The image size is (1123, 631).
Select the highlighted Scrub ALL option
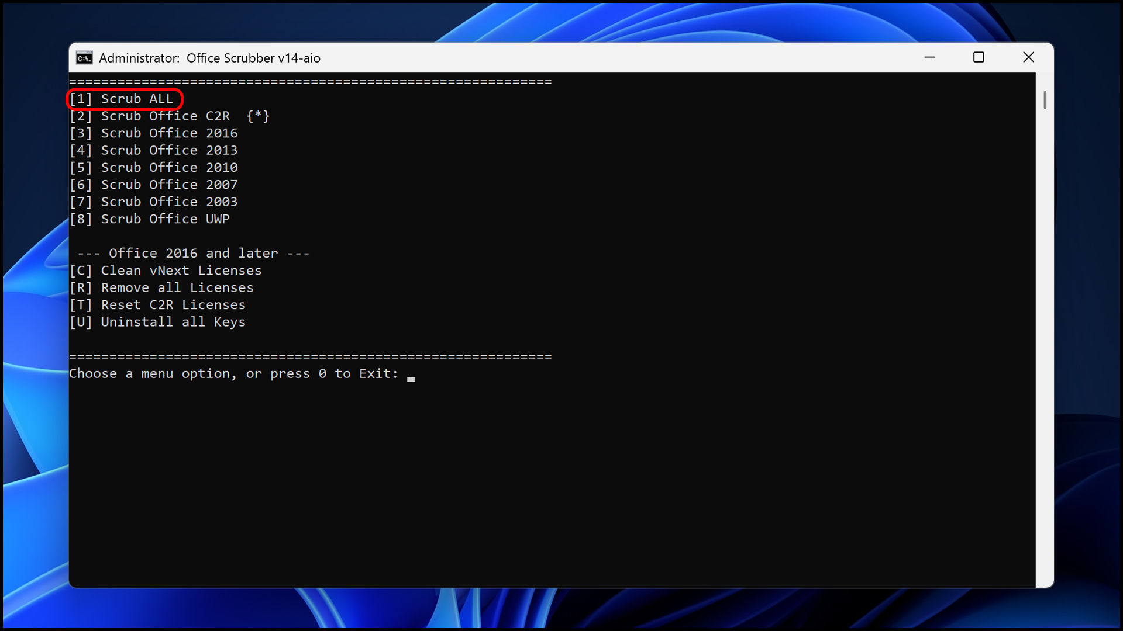[x=122, y=99]
